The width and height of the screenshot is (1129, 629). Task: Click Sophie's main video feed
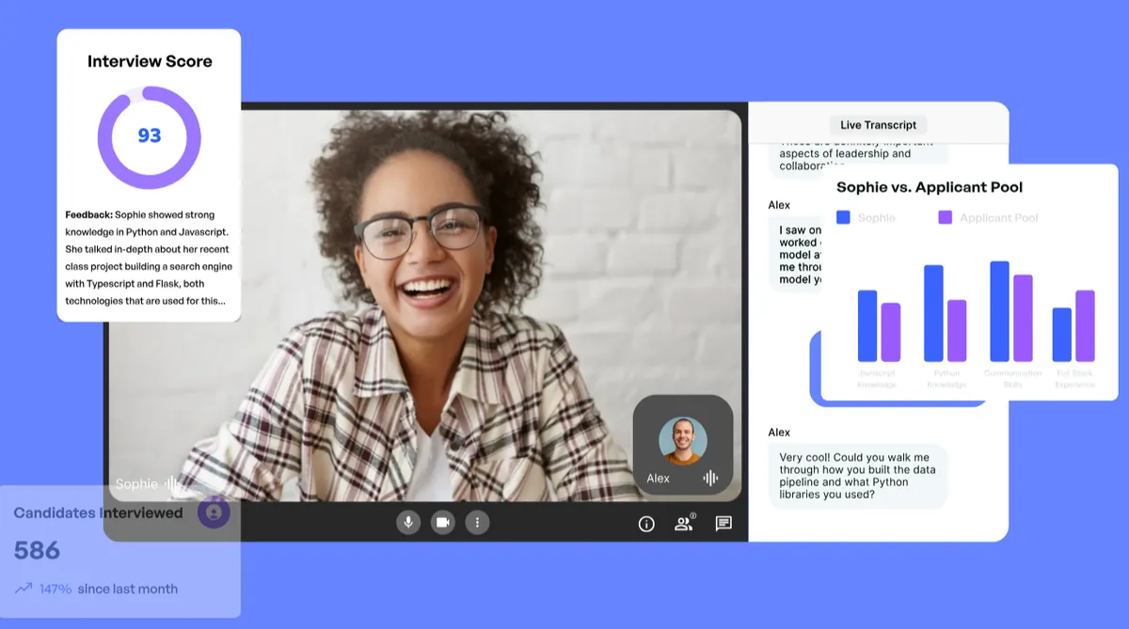425,307
